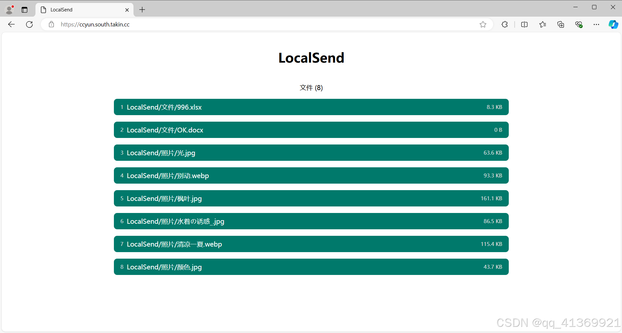Click the 8.3 KB size value
The image size is (622, 333).
[x=494, y=107]
